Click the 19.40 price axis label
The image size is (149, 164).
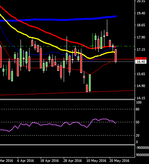pyautogui.click(x=141, y=13)
